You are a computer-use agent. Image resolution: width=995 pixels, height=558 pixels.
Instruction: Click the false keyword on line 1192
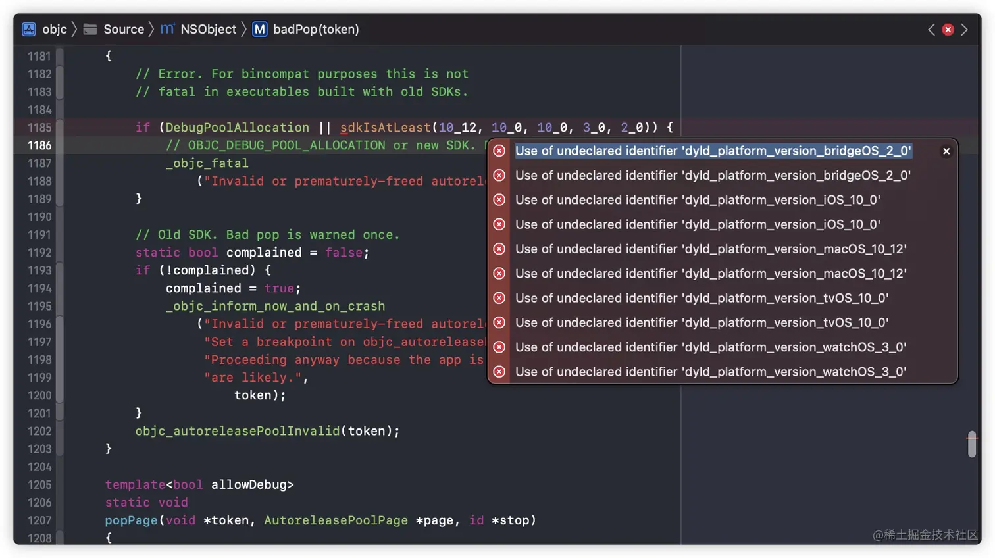click(344, 253)
